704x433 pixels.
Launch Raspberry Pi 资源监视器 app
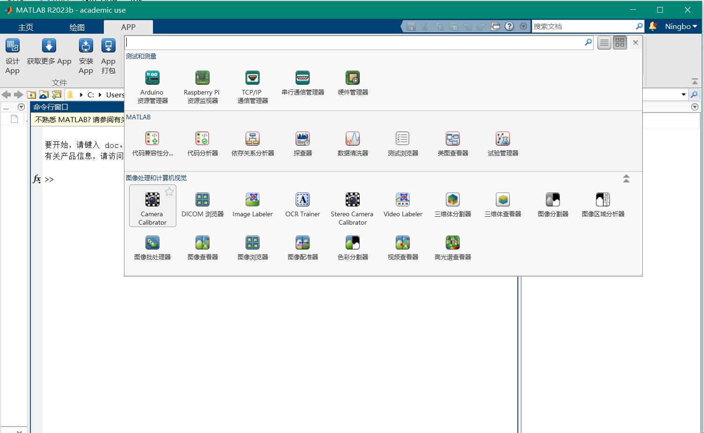coord(202,87)
